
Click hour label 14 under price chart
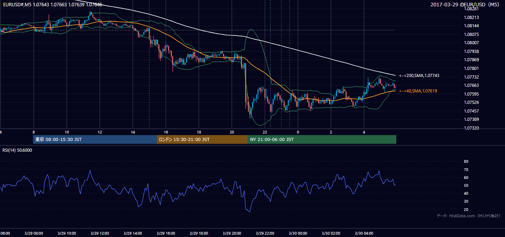point(133,132)
